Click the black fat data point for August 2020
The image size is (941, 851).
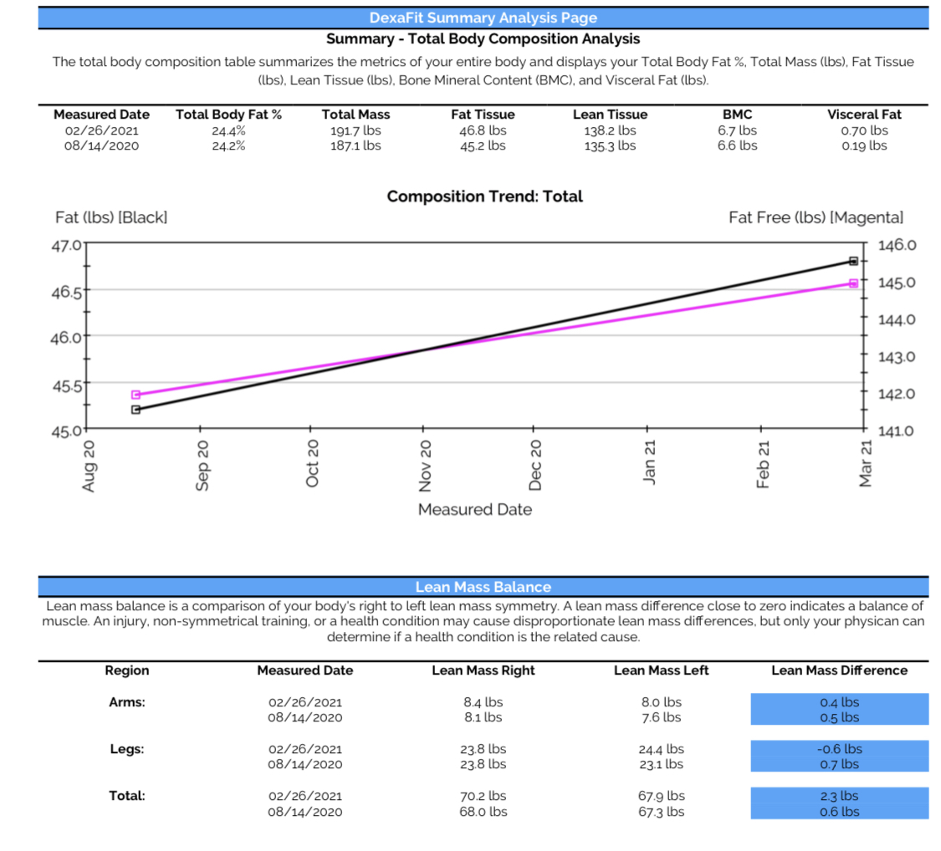tap(136, 410)
